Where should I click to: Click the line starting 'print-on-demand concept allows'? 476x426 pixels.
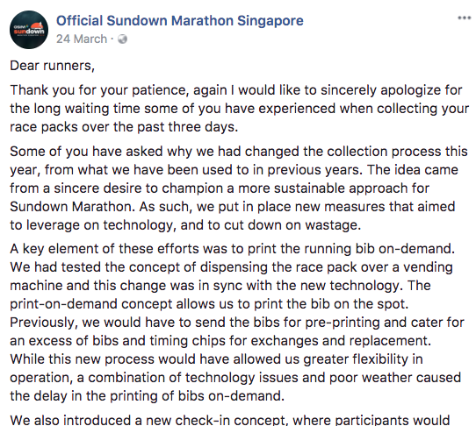pos(209,304)
